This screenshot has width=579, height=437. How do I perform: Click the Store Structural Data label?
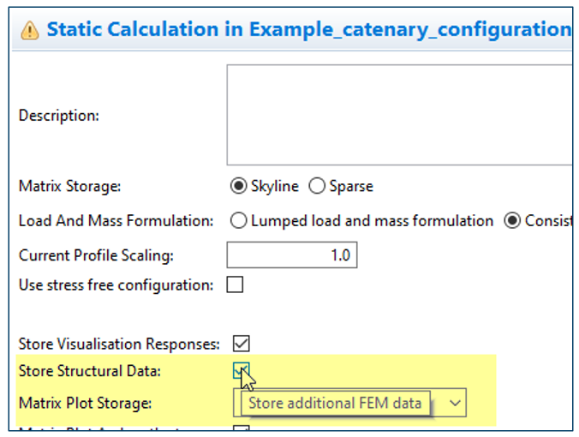tap(89, 371)
